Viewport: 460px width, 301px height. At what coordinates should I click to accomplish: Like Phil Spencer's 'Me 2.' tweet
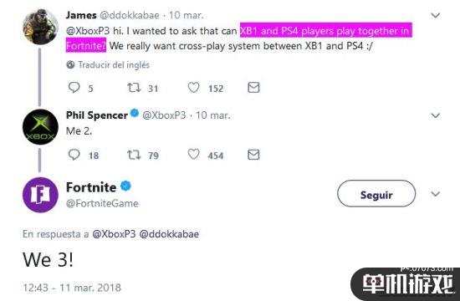(194, 155)
